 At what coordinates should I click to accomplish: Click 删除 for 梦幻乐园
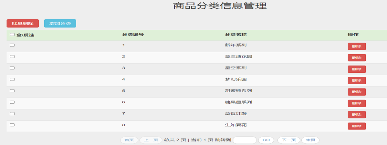[x=357, y=80]
